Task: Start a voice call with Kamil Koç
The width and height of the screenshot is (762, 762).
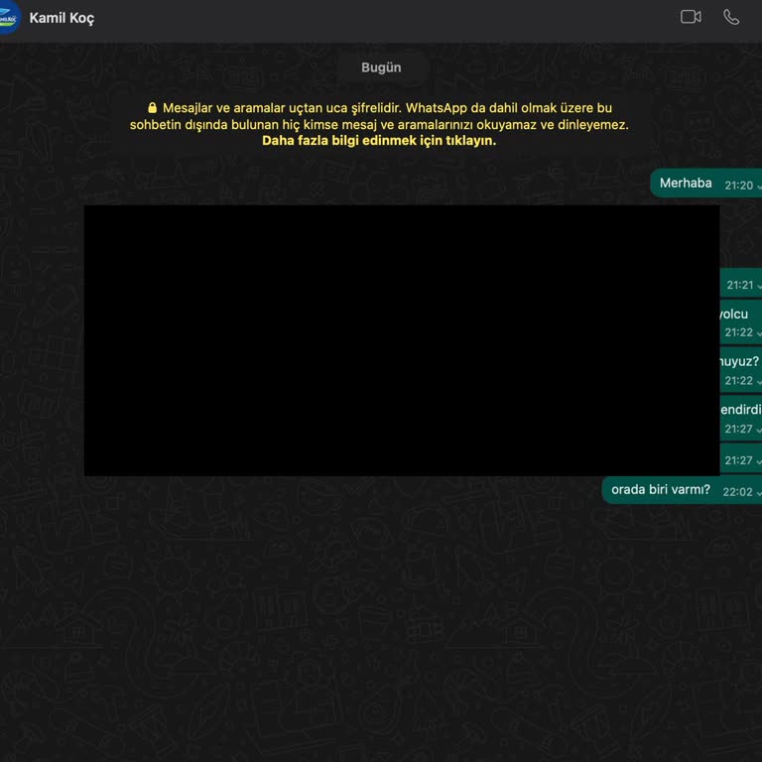Action: [731, 17]
